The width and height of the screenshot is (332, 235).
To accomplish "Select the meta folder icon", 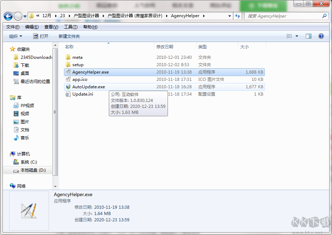I will click(x=68, y=57).
